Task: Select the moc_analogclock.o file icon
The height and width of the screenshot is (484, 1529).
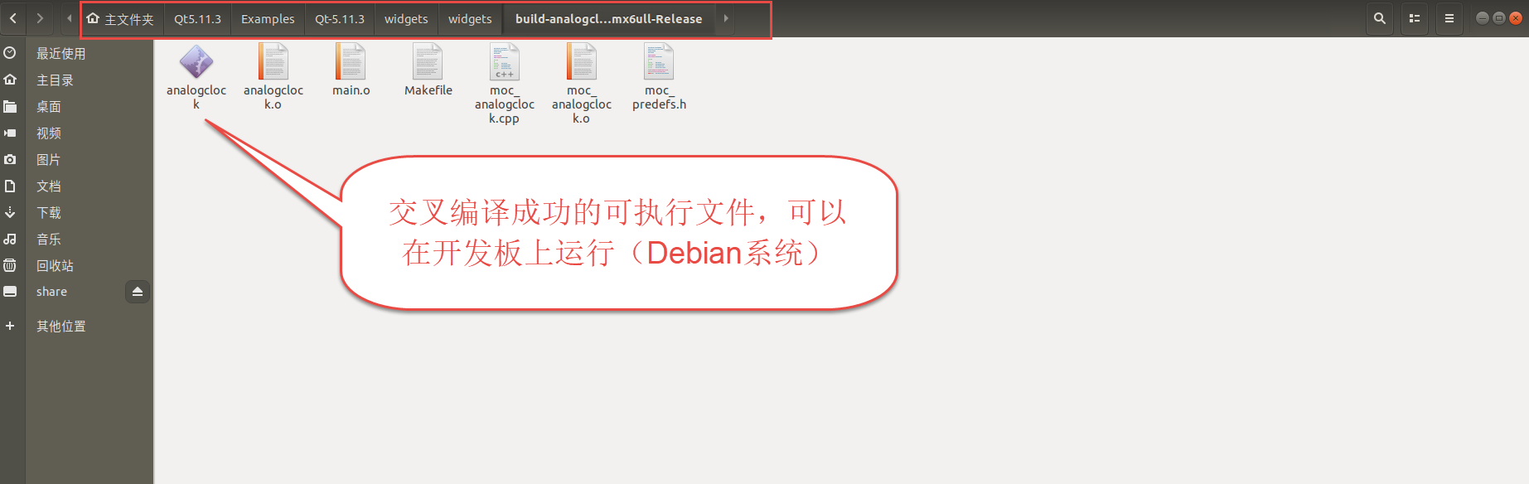Action: 582,62
